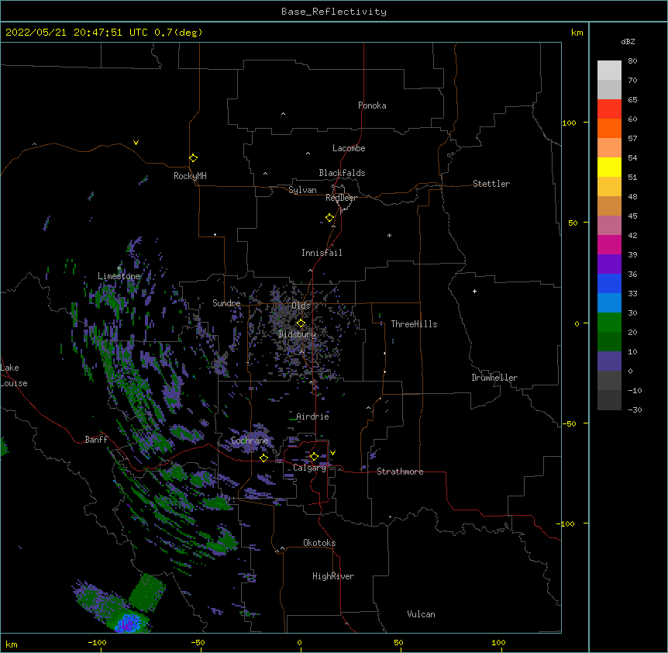Click the Airdrie city label

tap(313, 416)
